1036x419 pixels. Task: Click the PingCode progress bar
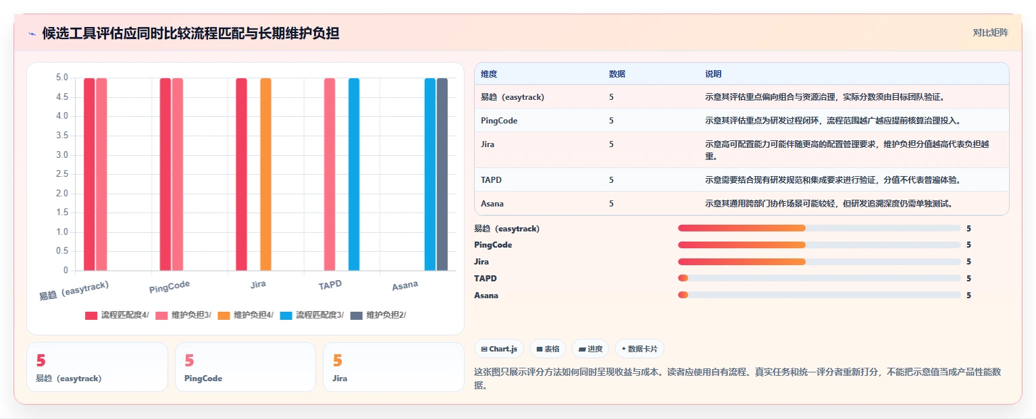pyautogui.click(x=819, y=245)
